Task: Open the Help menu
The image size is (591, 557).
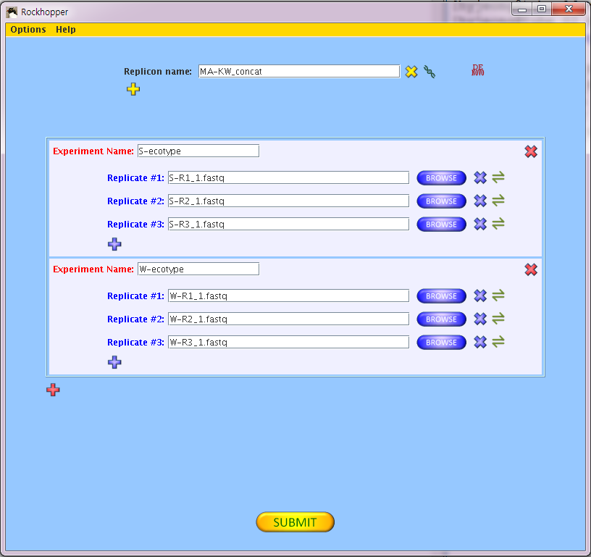Action: (x=66, y=30)
